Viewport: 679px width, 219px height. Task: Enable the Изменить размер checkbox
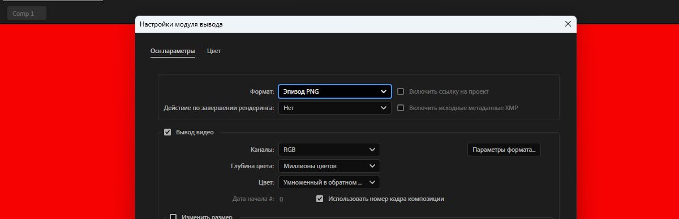[x=174, y=217]
